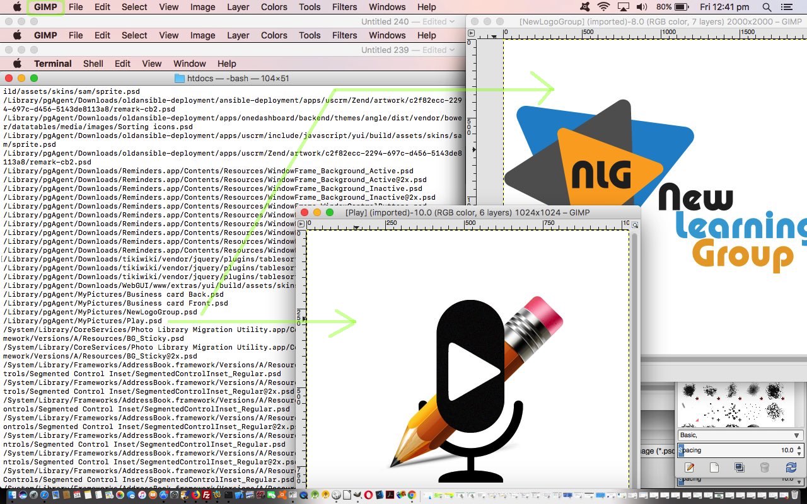Open the Basic brush tag dropdown

click(740, 435)
